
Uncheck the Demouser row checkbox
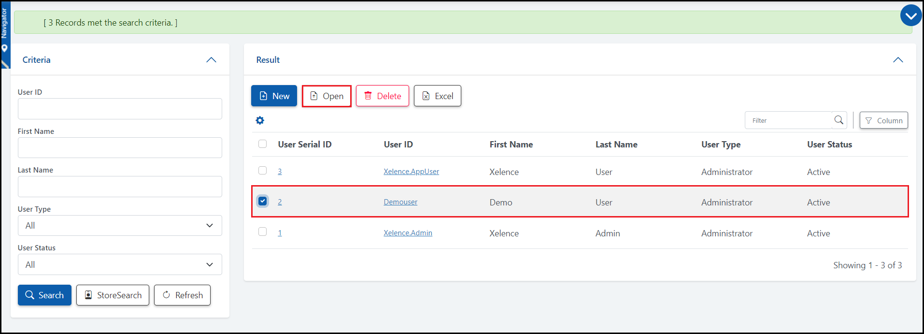point(262,201)
